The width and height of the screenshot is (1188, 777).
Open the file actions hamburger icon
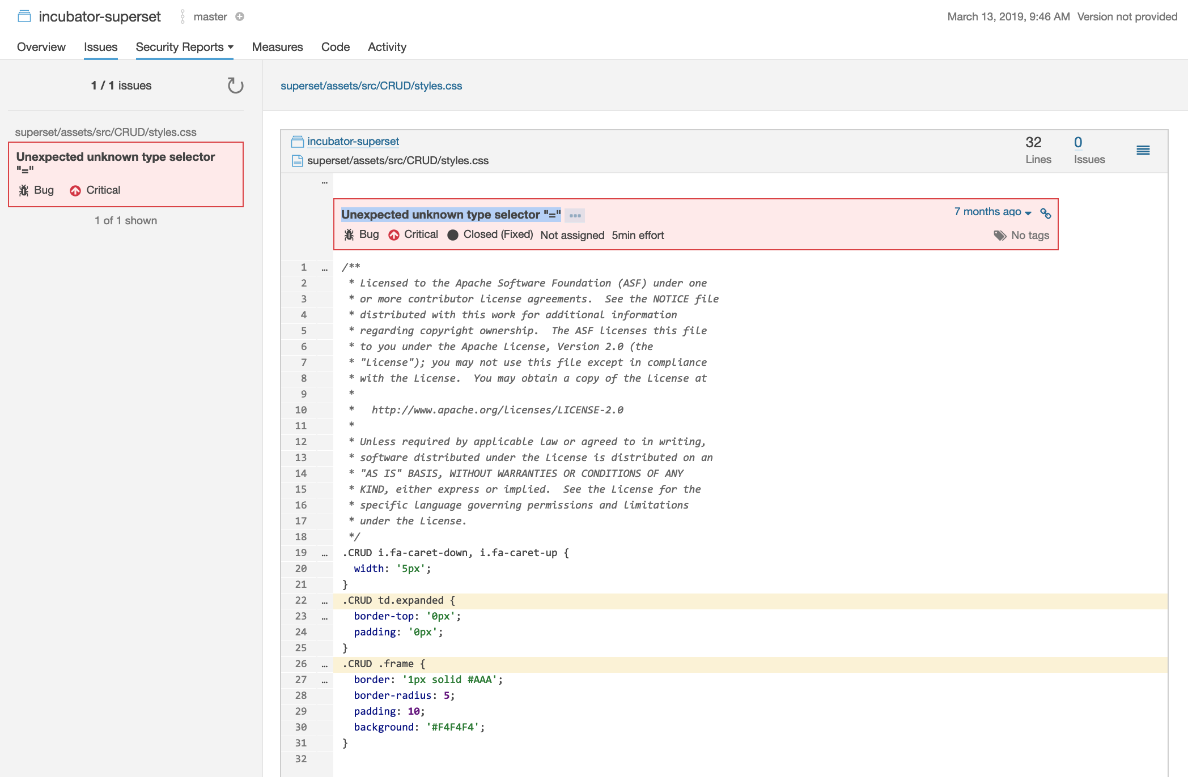pos(1143,150)
